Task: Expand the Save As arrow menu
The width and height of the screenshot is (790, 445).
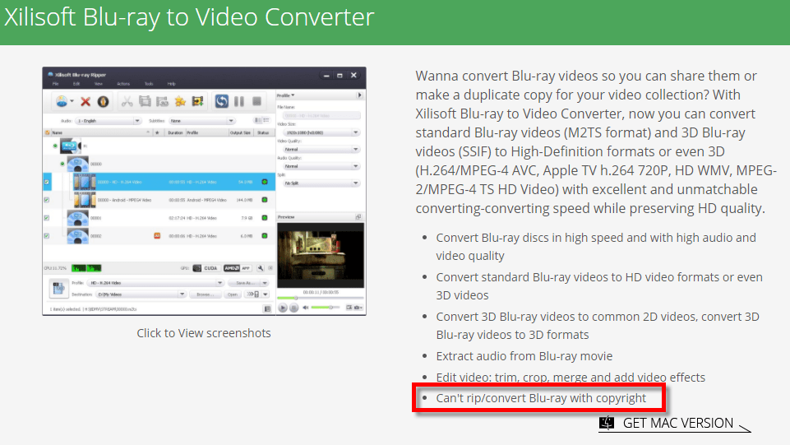Action: click(265, 283)
